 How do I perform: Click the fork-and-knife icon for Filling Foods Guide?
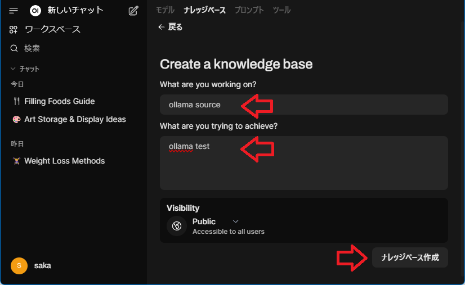pyautogui.click(x=17, y=101)
